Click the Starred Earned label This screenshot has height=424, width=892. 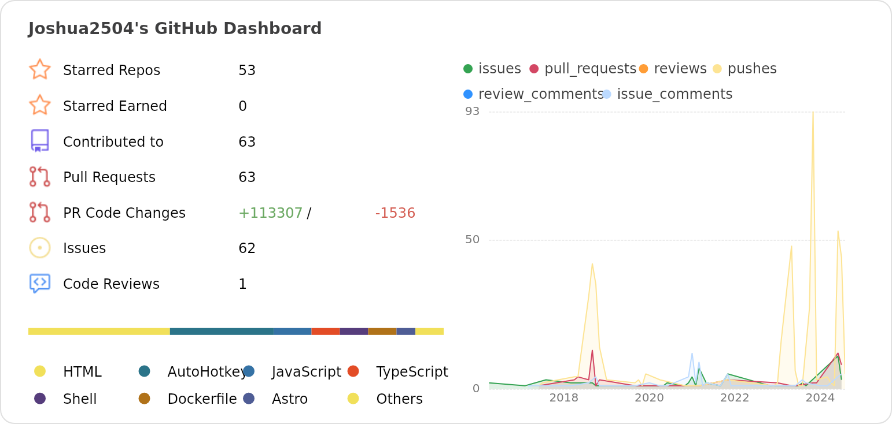click(x=115, y=106)
